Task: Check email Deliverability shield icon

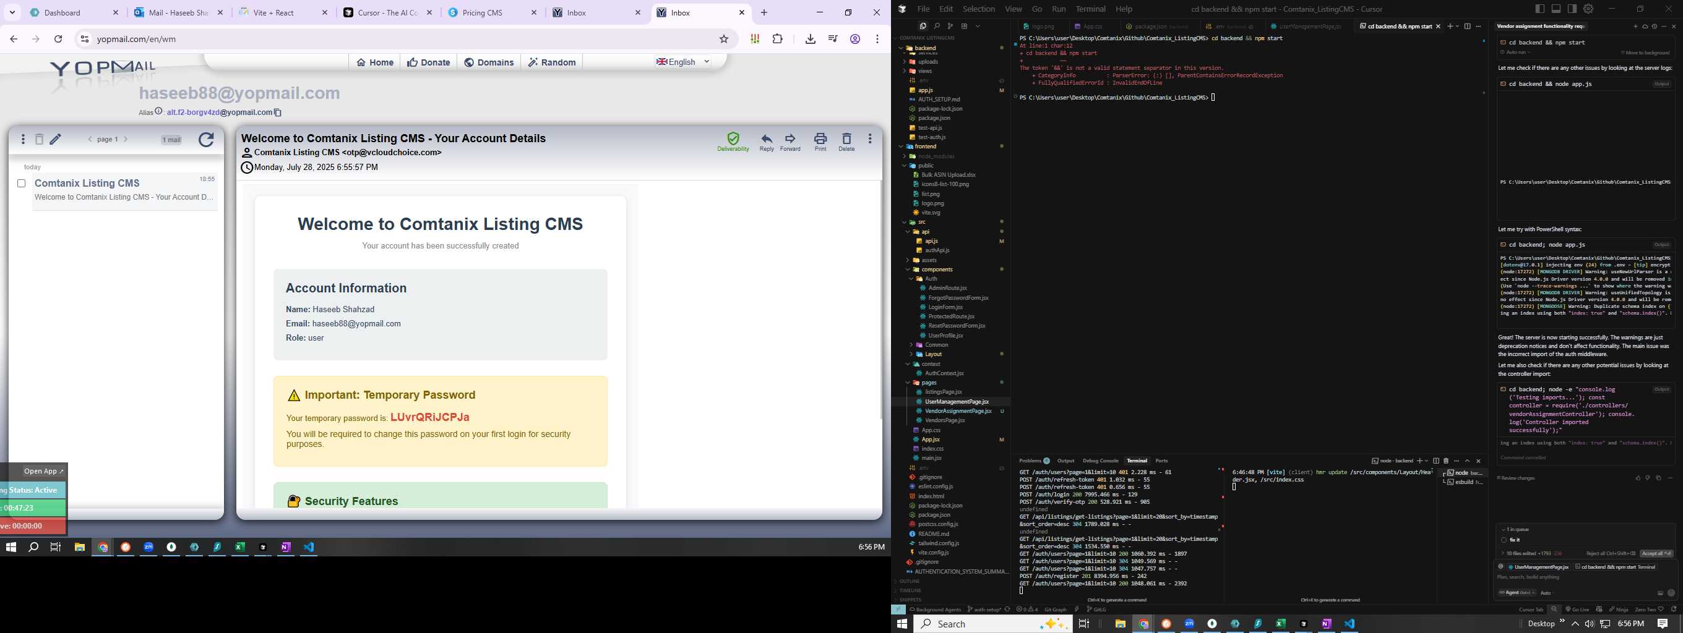Action: point(733,142)
